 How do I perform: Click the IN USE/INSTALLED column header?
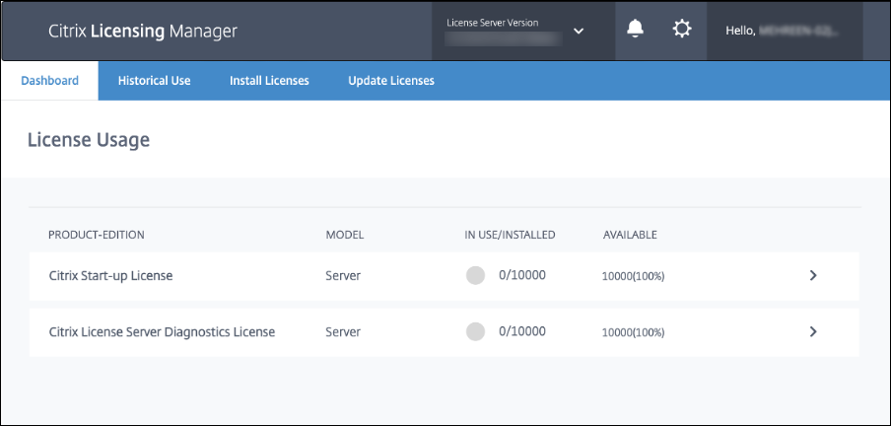pyautogui.click(x=511, y=235)
